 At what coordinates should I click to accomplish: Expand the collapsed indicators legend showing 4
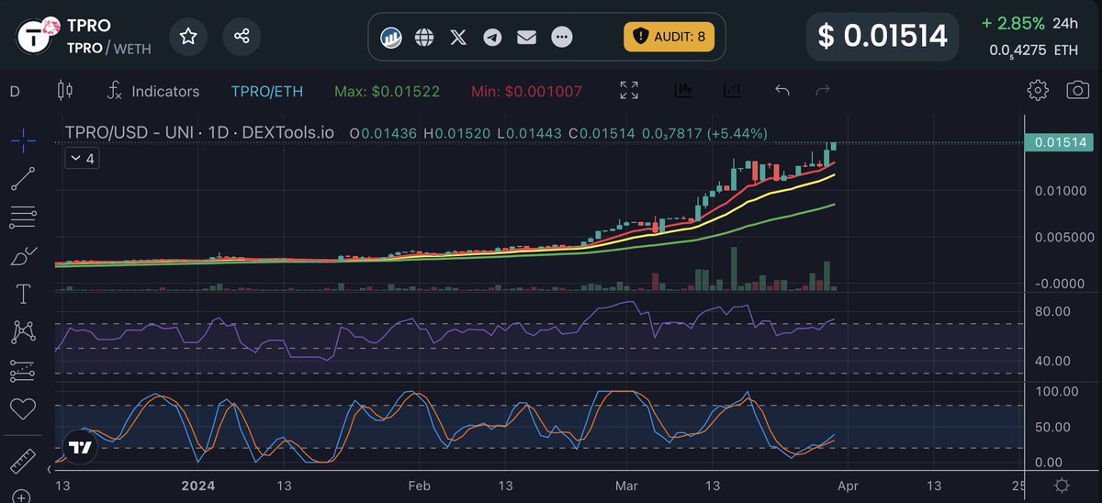tap(82, 159)
